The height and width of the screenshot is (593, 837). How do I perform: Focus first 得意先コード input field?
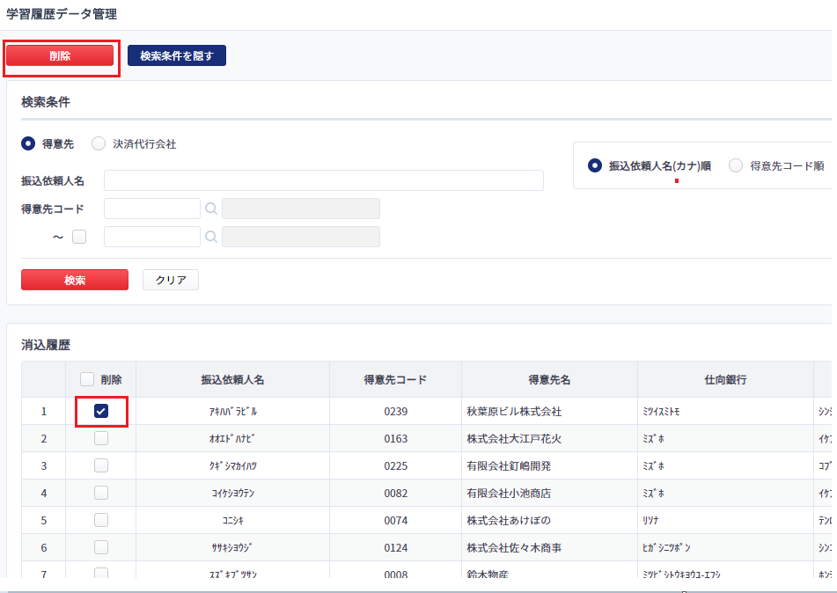point(152,209)
